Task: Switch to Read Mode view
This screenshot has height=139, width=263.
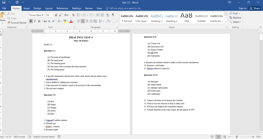Action: 212,137
